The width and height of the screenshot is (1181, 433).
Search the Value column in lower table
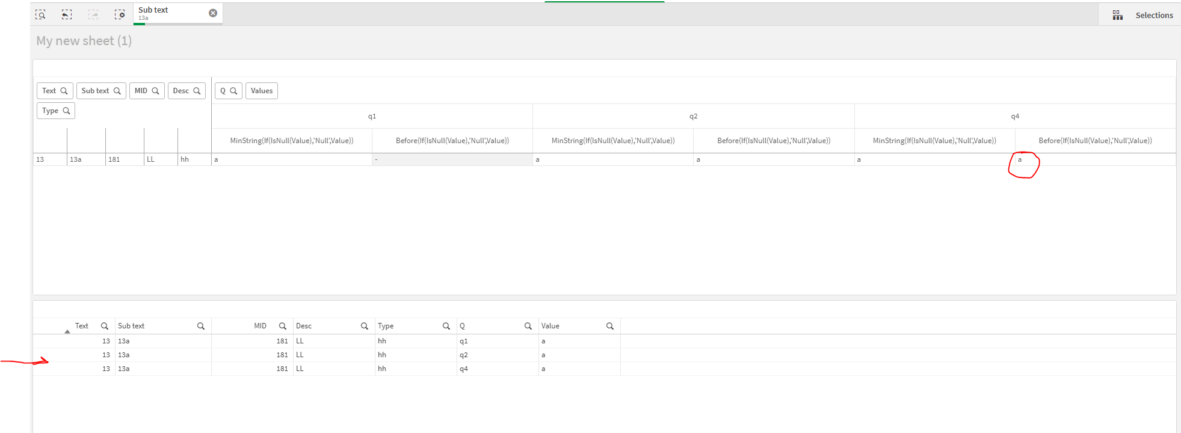[610, 326]
